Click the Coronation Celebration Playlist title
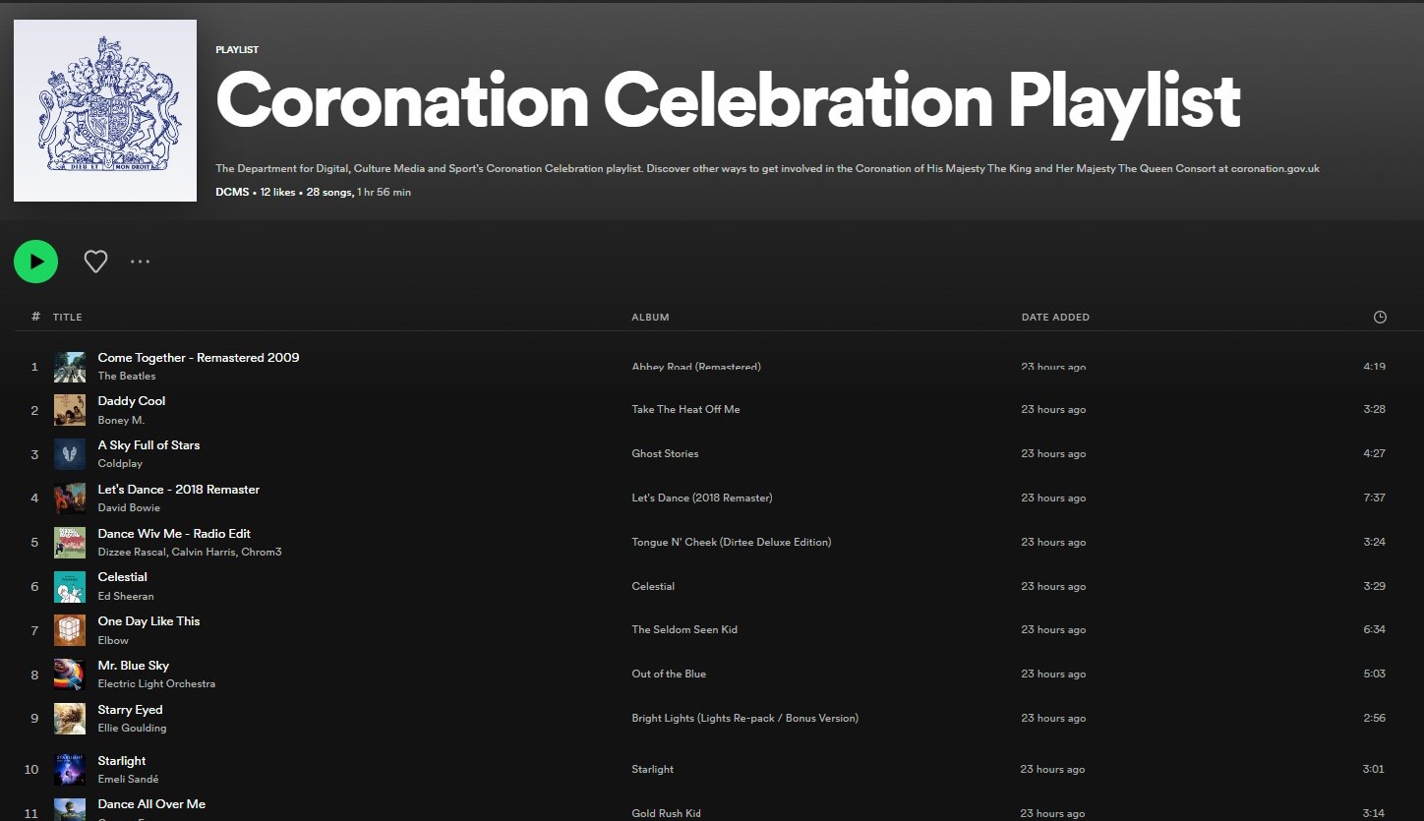1424x821 pixels. (728, 100)
